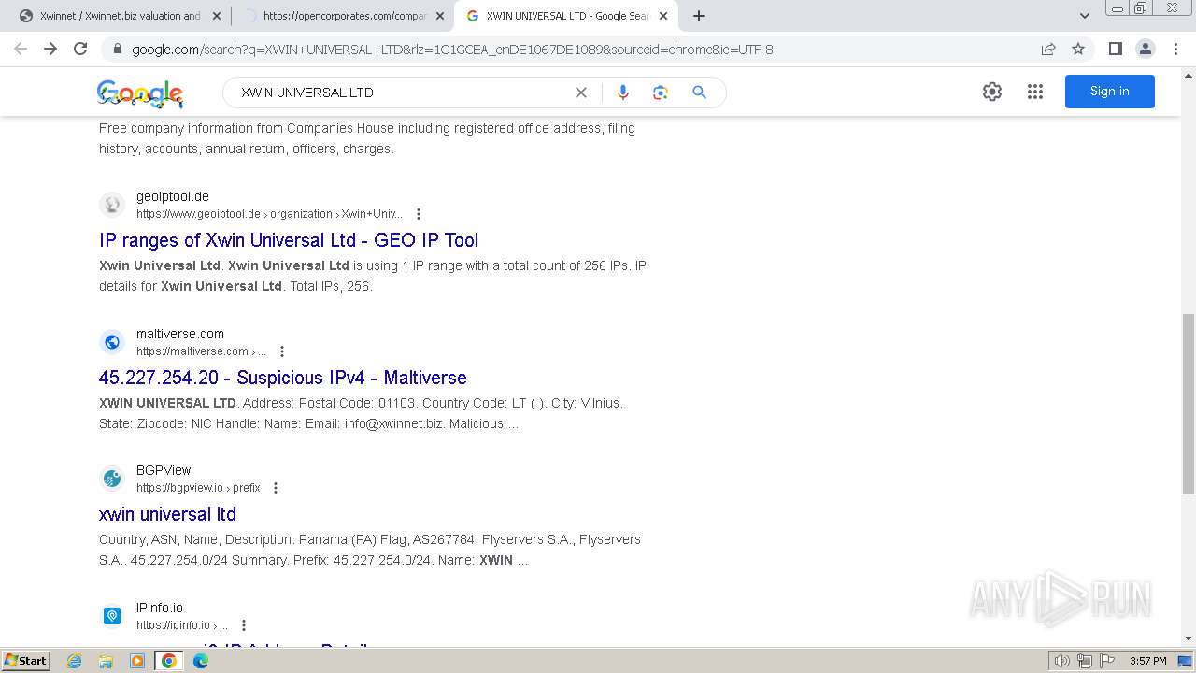Screen dimensions: 1196x673
Task: Sign in to Google account
Action: coord(1109,92)
